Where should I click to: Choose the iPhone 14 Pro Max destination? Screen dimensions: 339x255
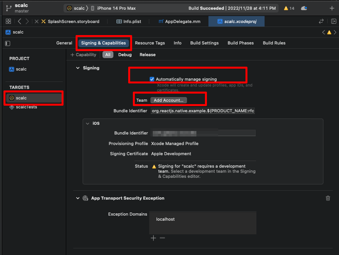coord(113,8)
